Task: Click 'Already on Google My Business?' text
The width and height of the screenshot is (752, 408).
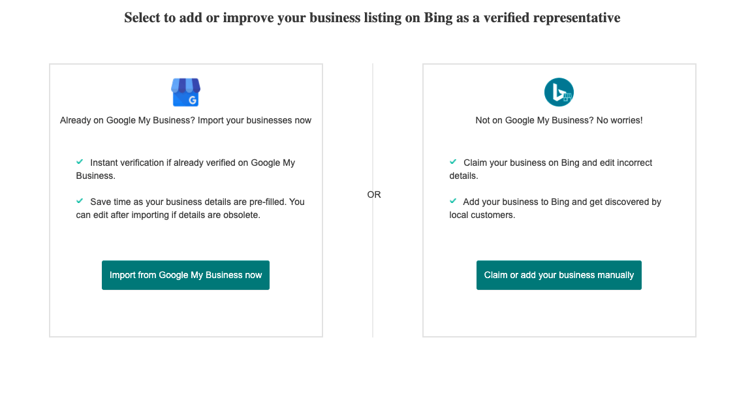Action: click(x=185, y=120)
